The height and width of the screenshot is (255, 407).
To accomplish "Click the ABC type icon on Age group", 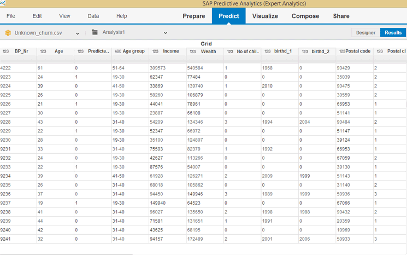I will (x=118, y=51).
